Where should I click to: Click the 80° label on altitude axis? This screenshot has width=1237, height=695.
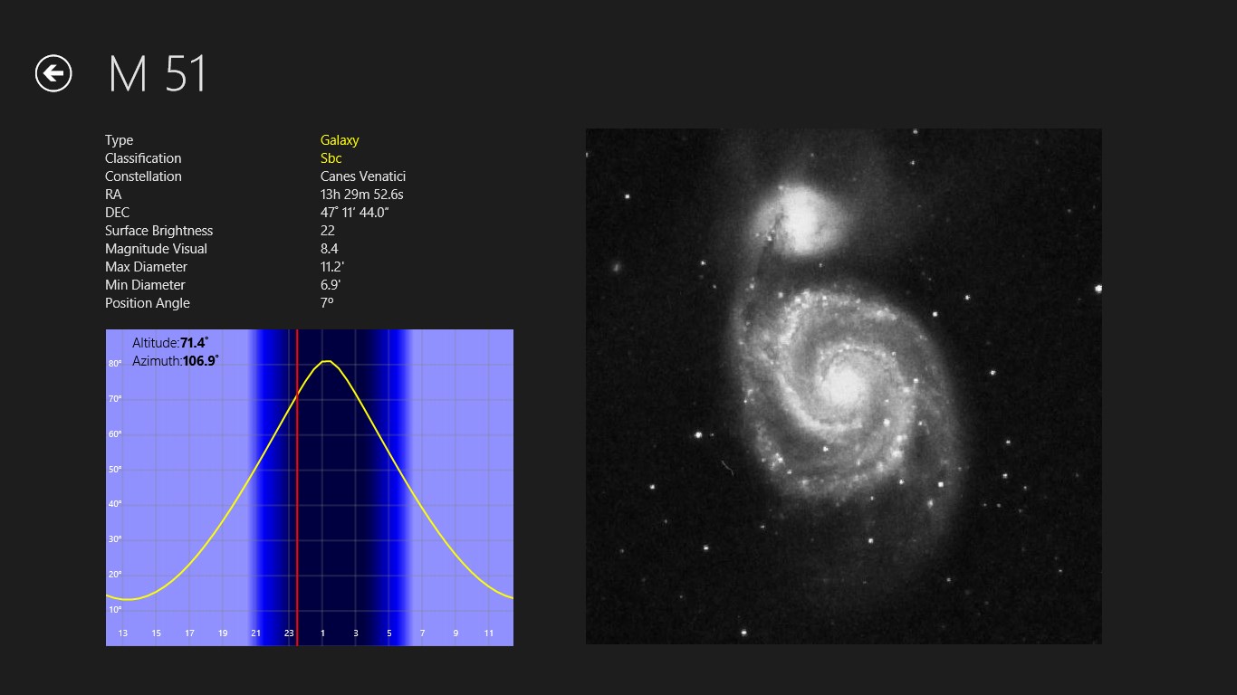click(x=115, y=364)
